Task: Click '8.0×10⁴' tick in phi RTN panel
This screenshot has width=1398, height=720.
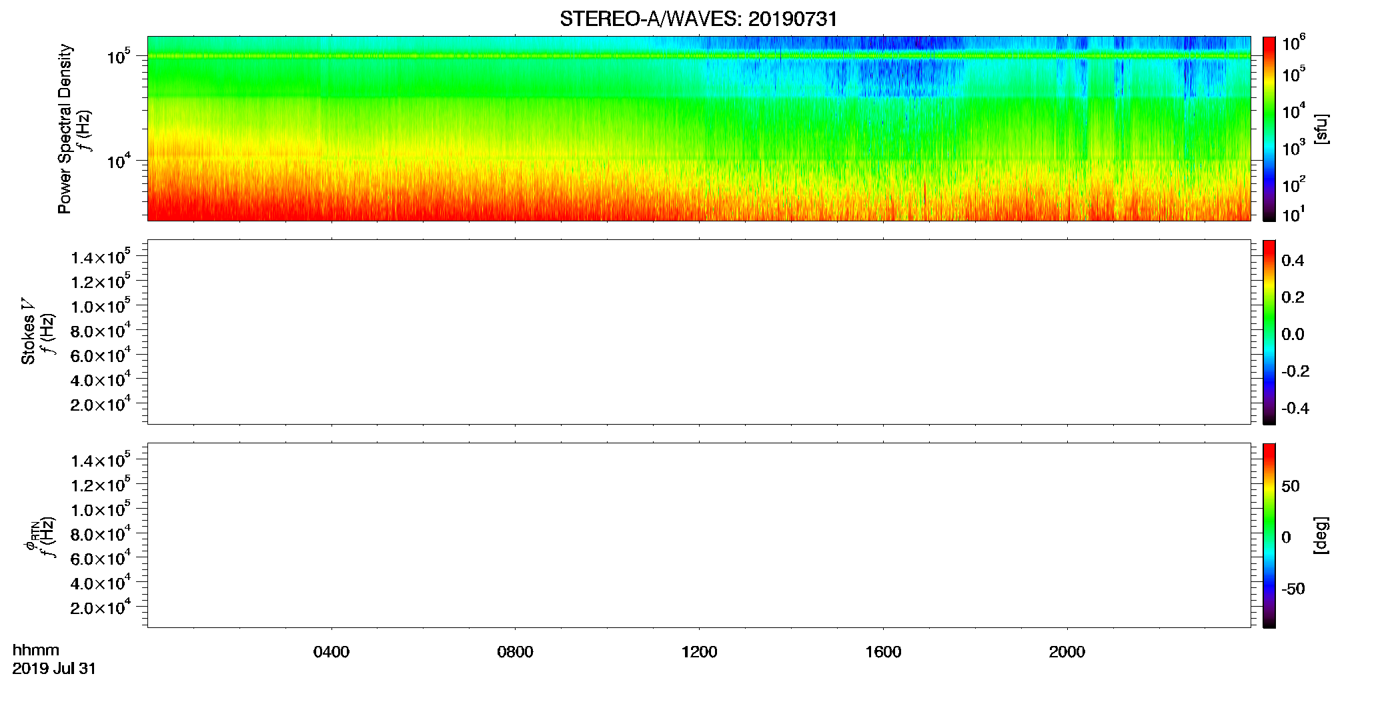Action: 101,533
